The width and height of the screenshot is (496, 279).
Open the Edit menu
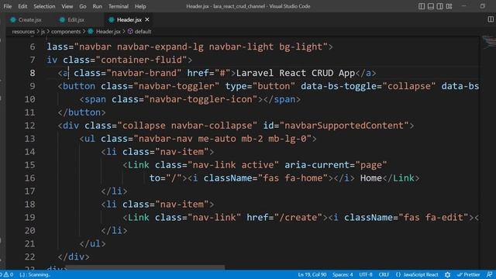(22, 6)
